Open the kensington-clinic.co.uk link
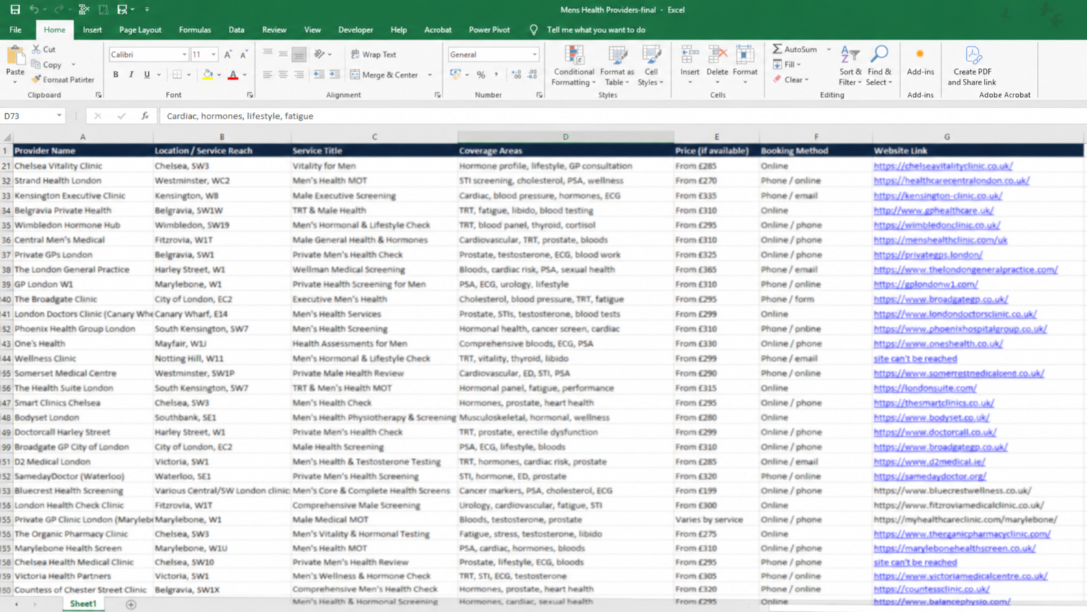 pos(937,195)
